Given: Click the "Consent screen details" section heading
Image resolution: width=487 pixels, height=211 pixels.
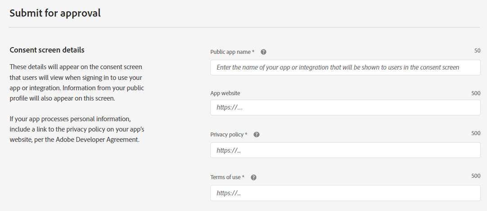Looking at the screenshot, I should pyautogui.click(x=47, y=50).
